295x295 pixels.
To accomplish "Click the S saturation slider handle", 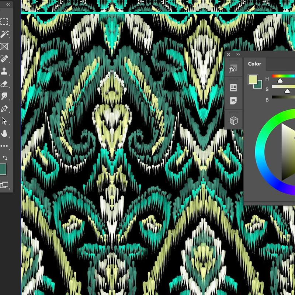I will pyautogui.click(x=287, y=91).
